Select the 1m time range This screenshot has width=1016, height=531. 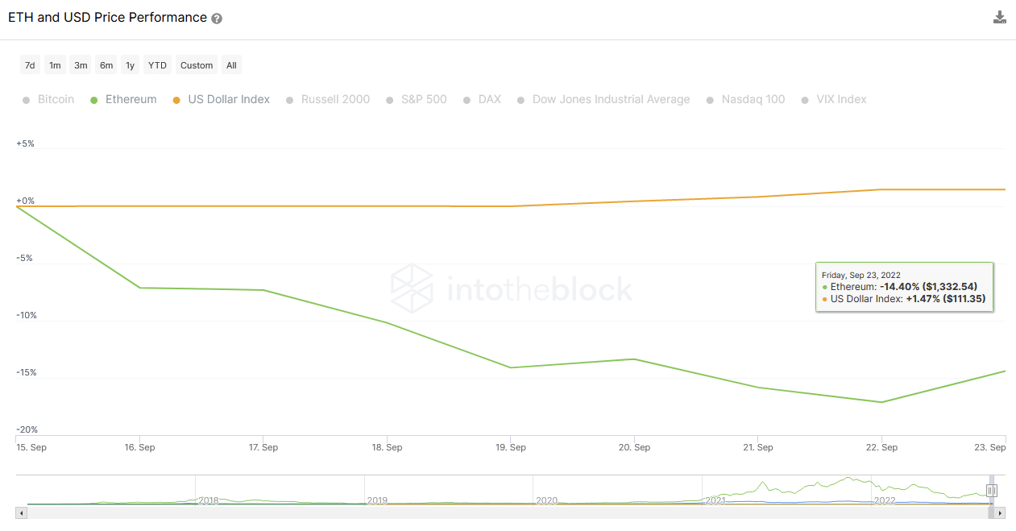pyautogui.click(x=55, y=65)
